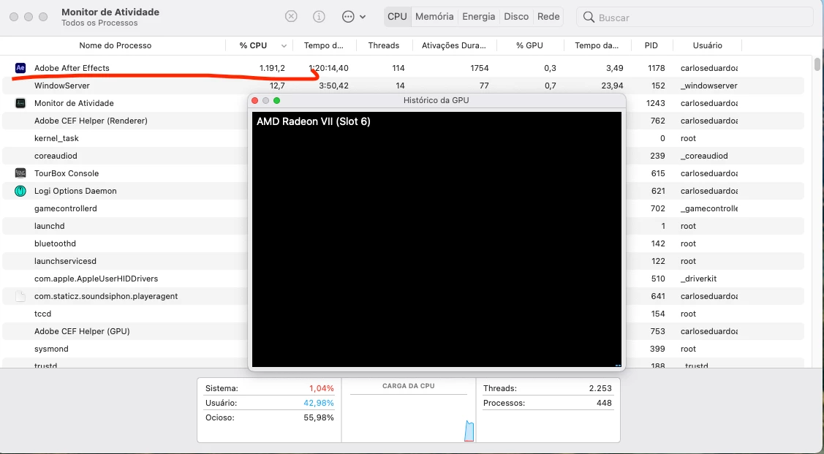Viewport: 824px width, 454px height.
Task: Switch to the Energia tab
Action: point(479,16)
